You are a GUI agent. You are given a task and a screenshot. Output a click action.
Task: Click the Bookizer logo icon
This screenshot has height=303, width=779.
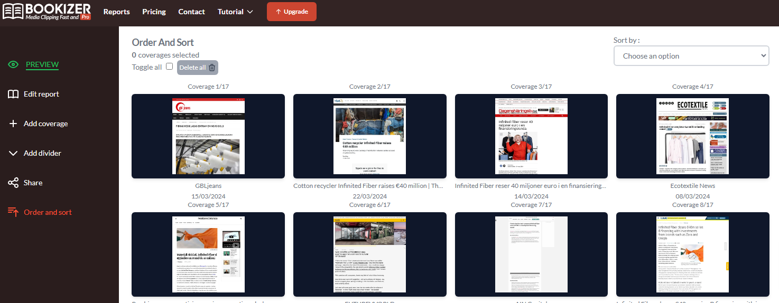pos(13,11)
